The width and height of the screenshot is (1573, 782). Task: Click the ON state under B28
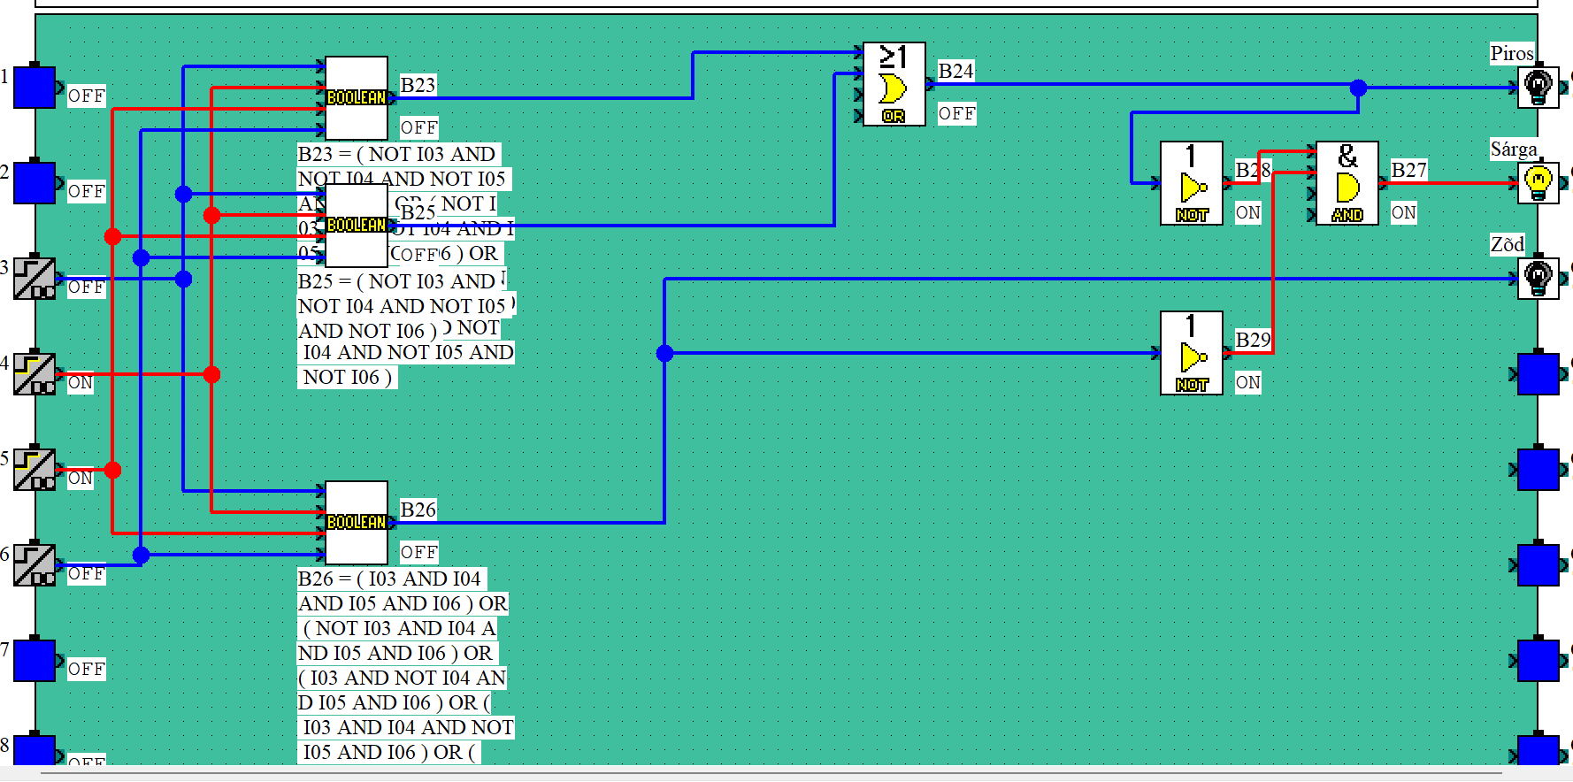pos(1248,213)
